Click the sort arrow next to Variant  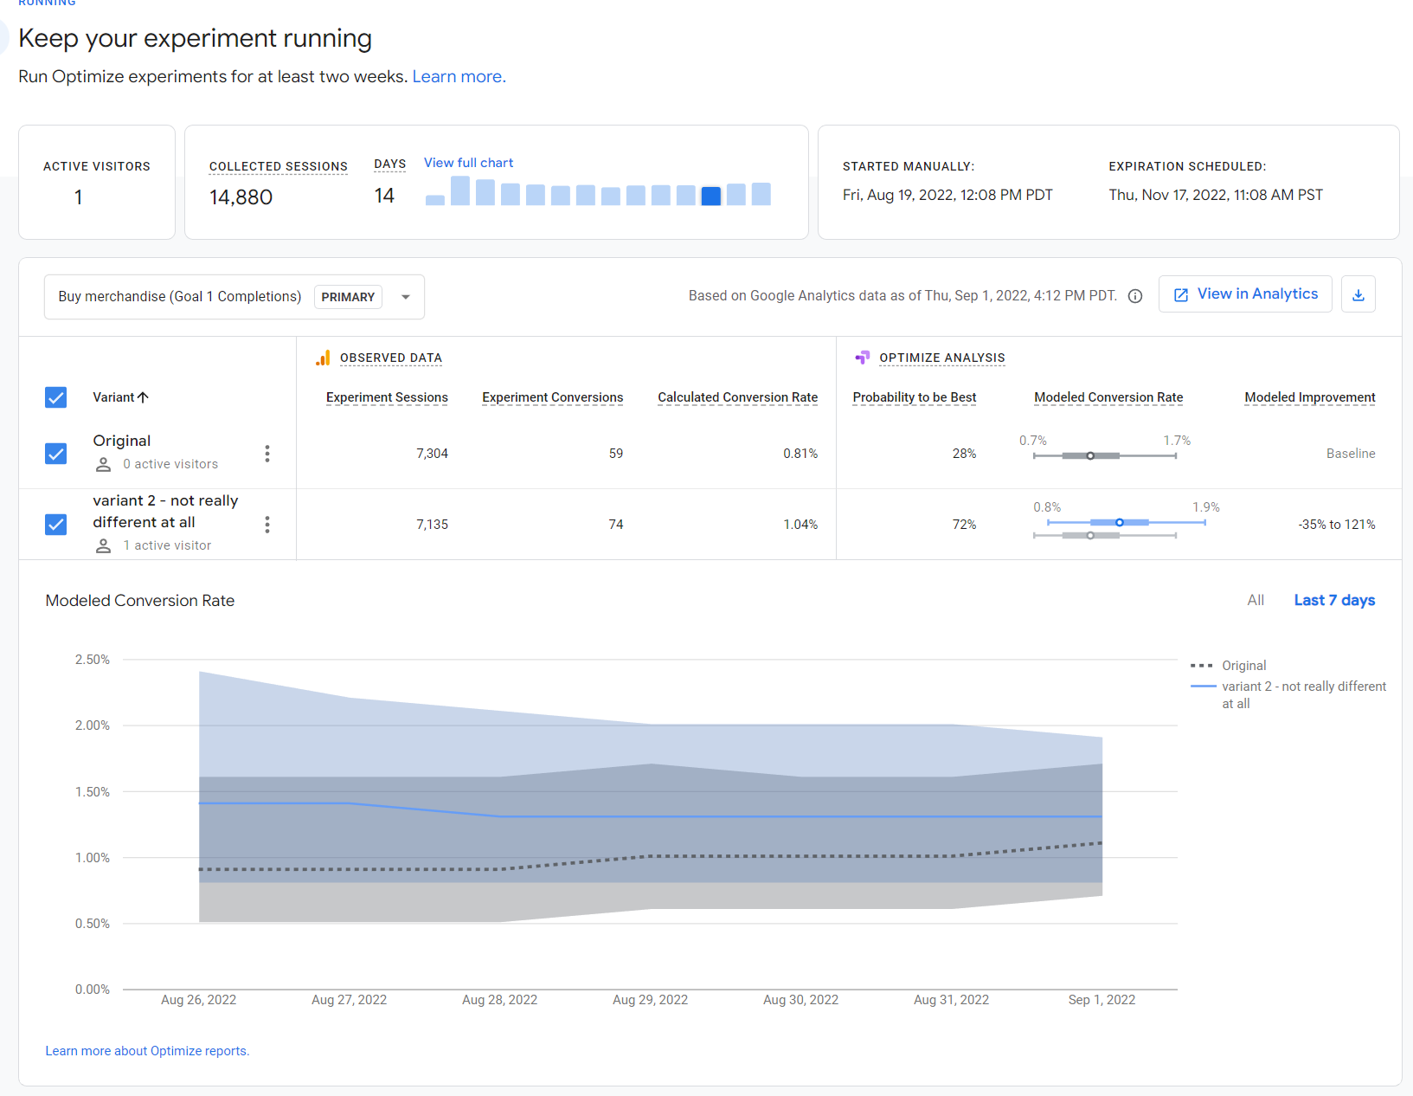tap(144, 397)
